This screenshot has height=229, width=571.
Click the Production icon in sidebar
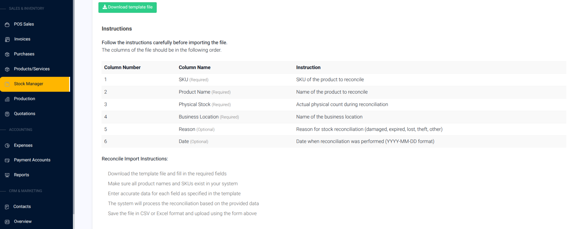(x=7, y=99)
